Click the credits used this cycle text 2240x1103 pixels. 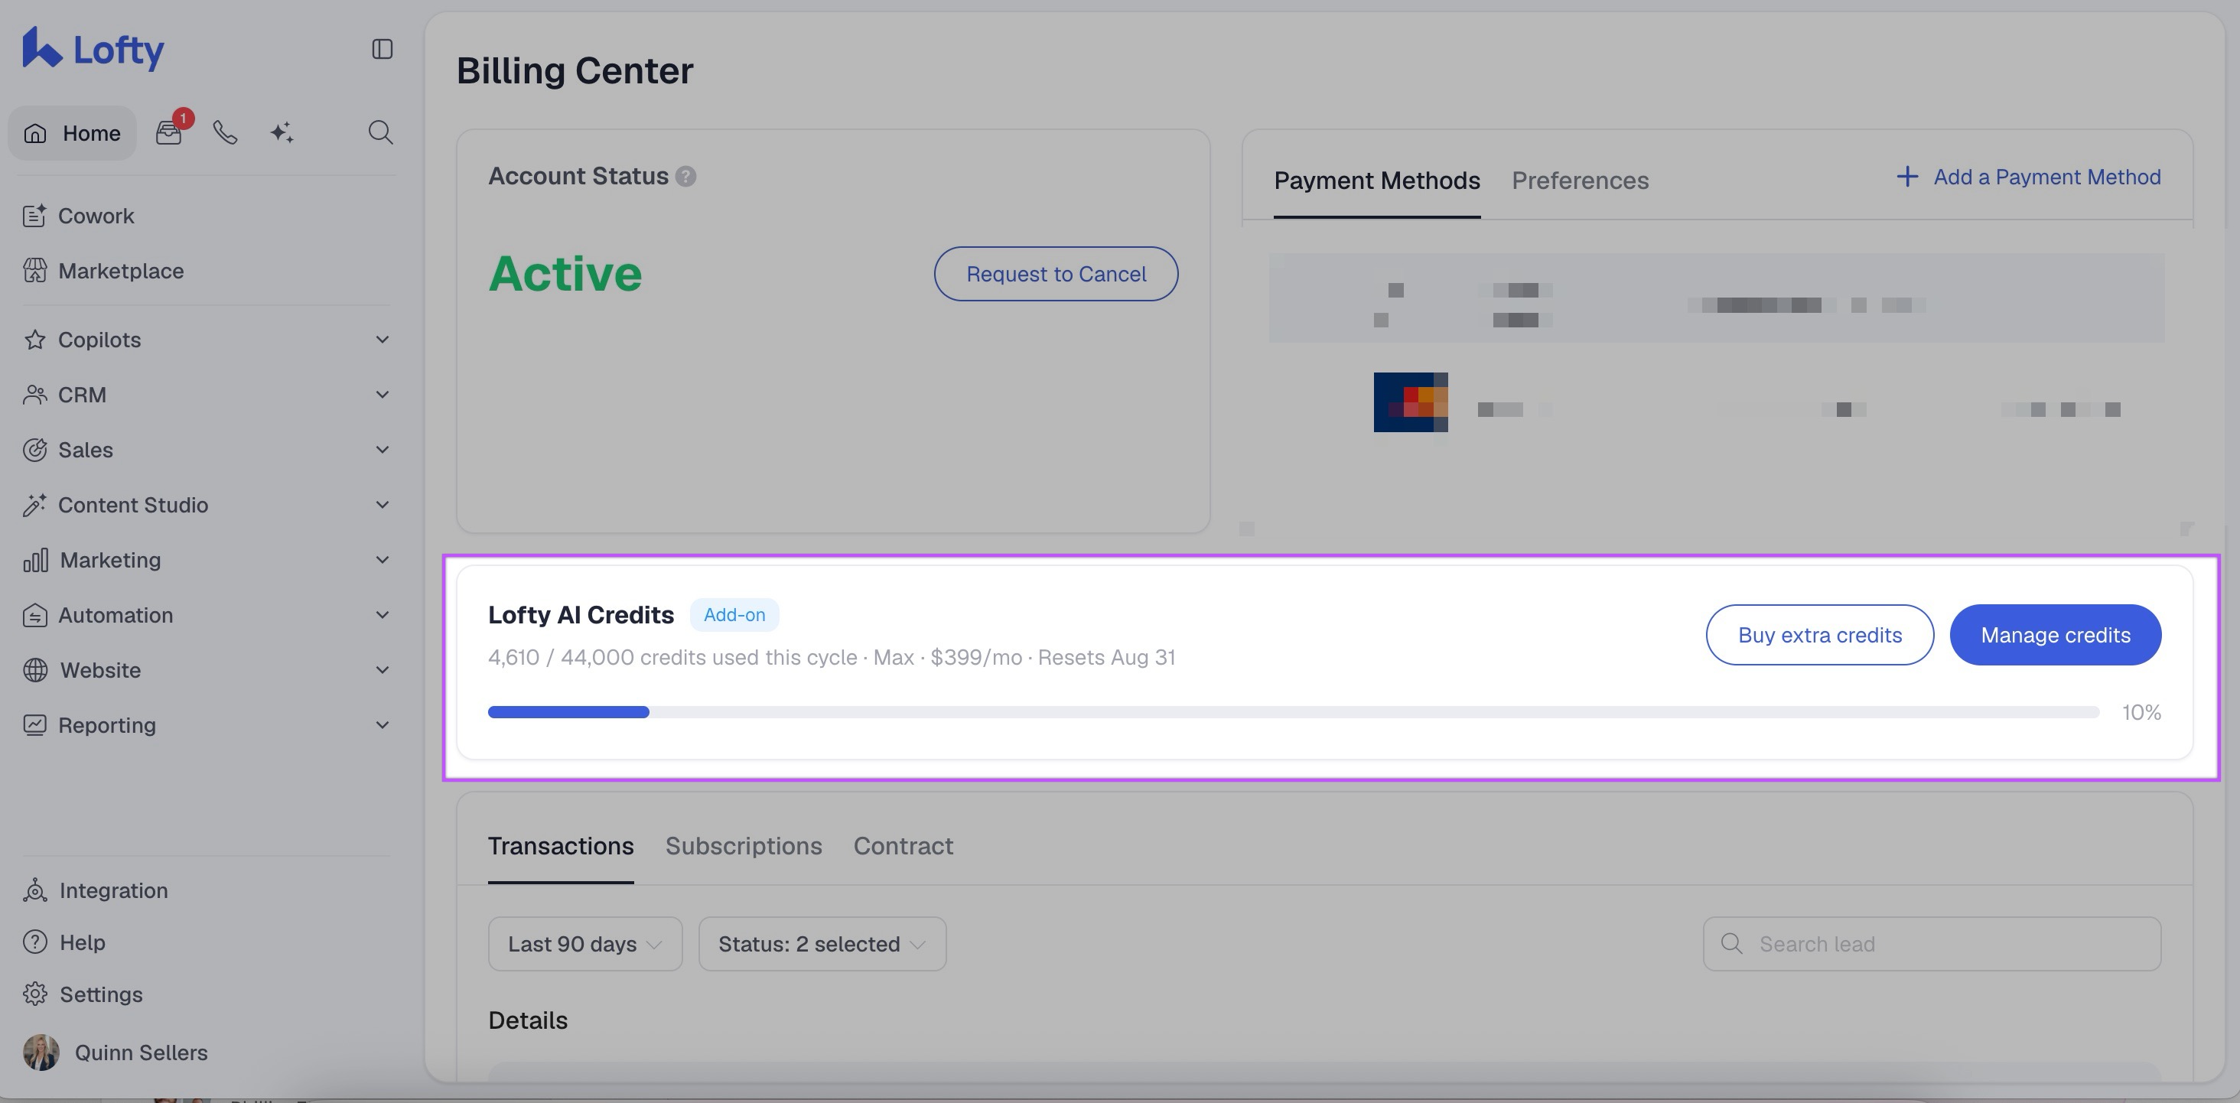click(832, 657)
